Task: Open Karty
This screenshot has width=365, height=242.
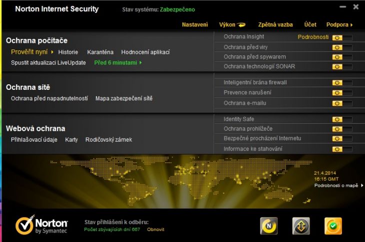Action: 71,140
